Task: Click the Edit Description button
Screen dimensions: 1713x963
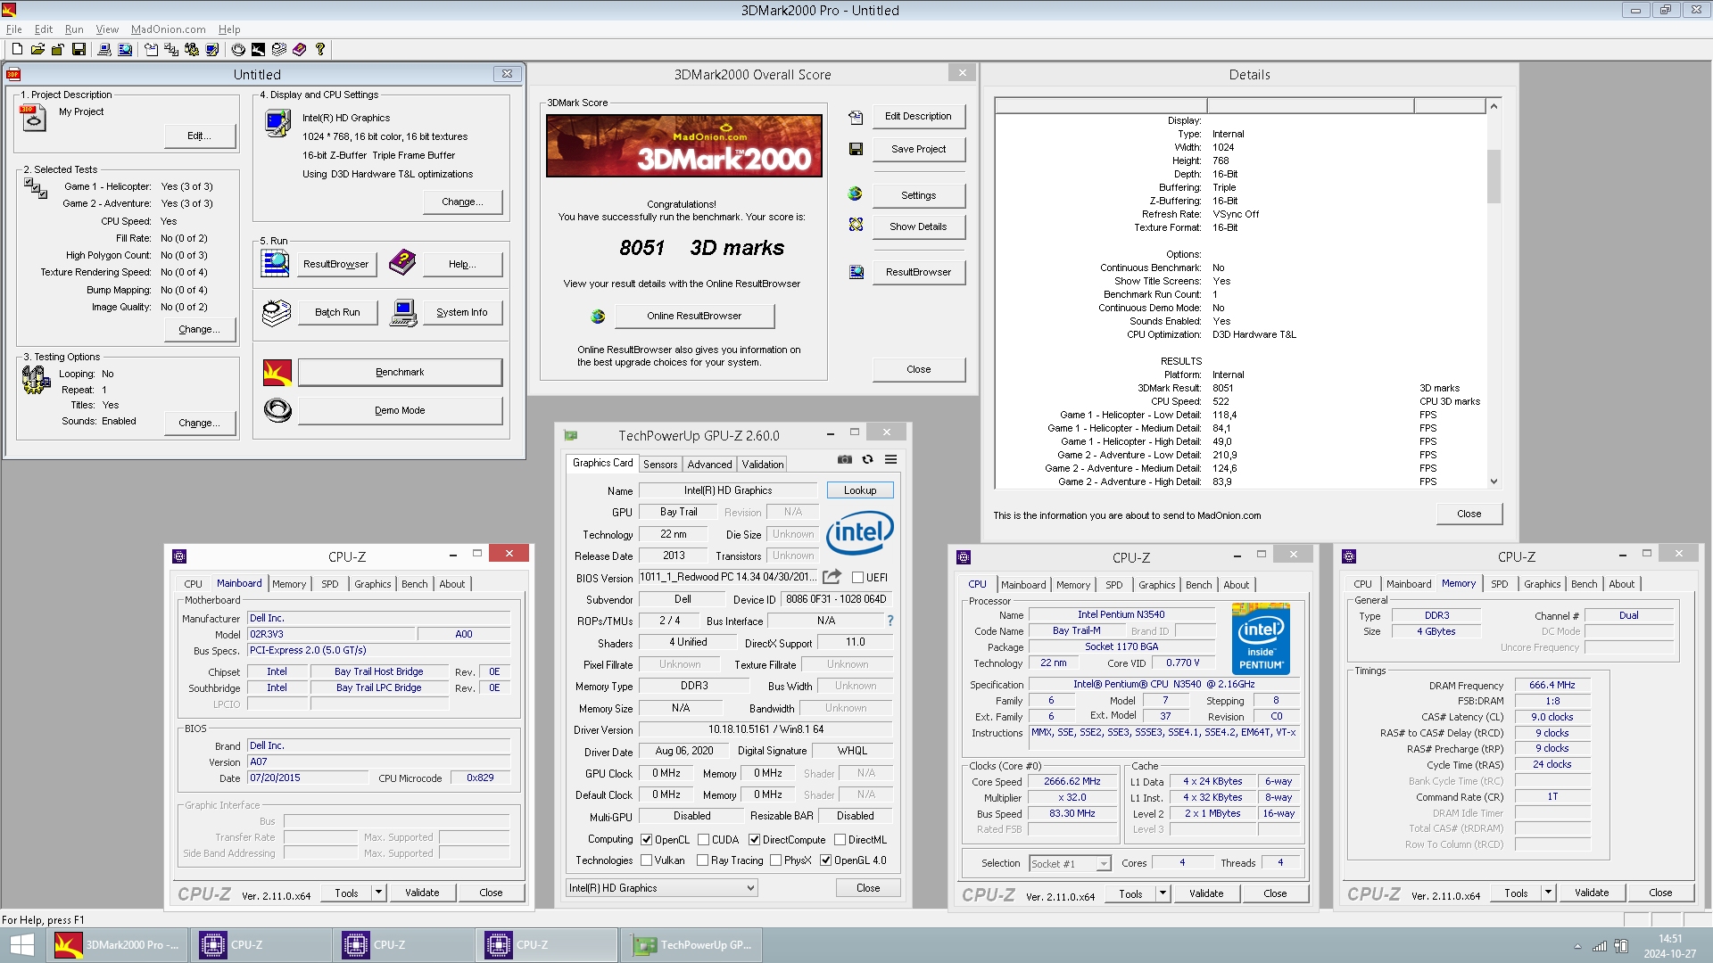Action: point(918,117)
